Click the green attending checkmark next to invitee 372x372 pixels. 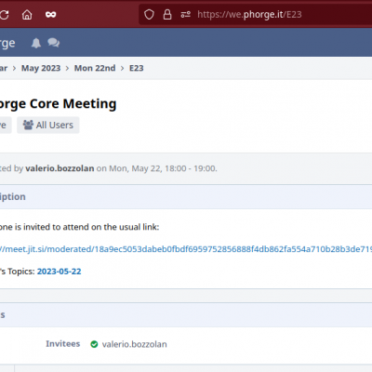tap(94, 344)
